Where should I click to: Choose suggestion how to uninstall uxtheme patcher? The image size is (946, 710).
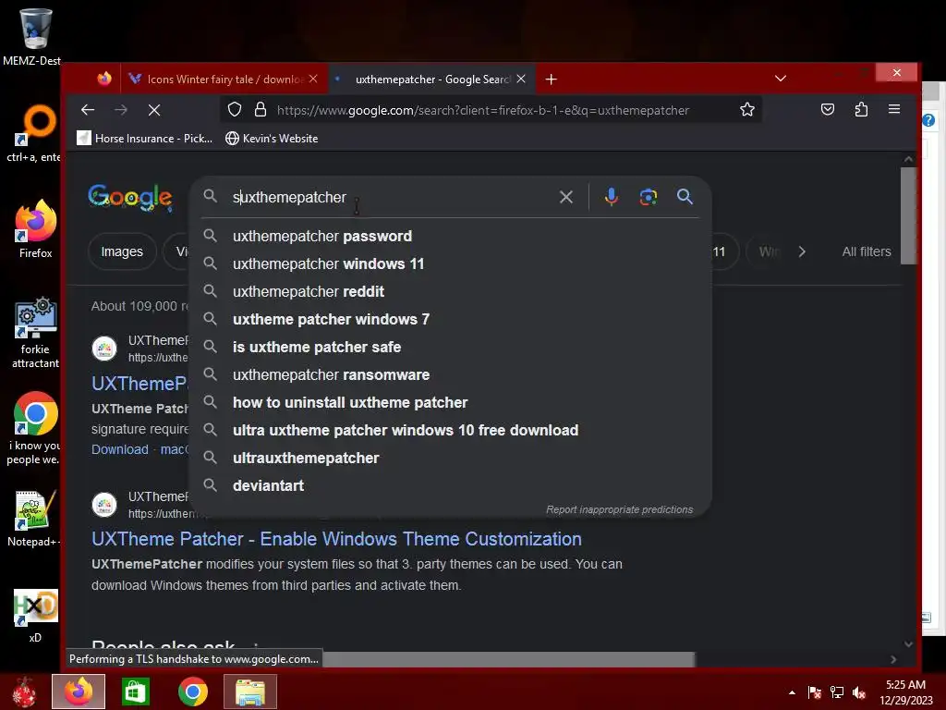point(450,403)
